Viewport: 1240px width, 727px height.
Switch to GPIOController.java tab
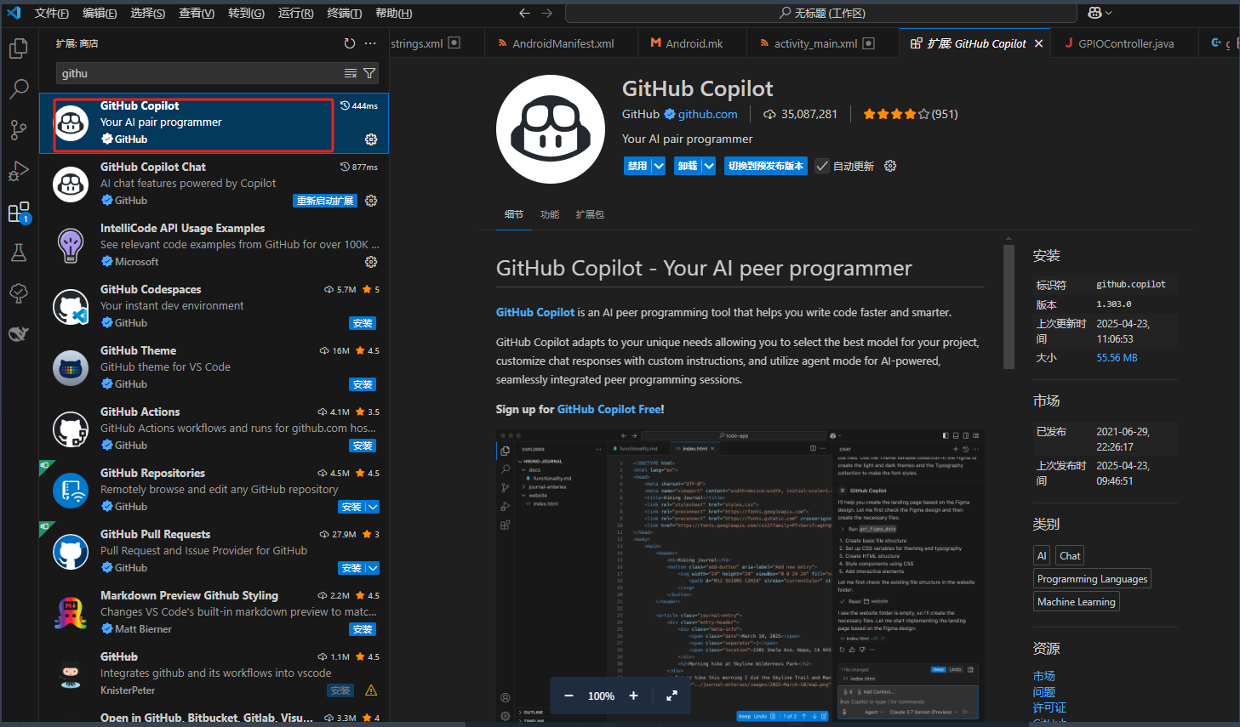click(1126, 43)
